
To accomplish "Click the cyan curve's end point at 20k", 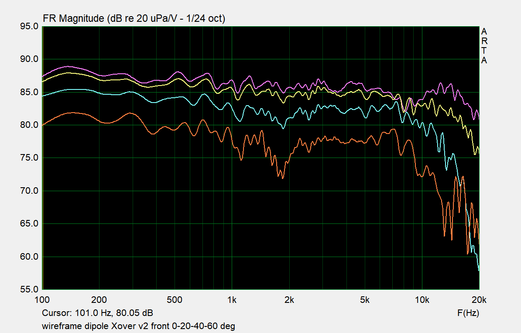I will click(479, 270).
